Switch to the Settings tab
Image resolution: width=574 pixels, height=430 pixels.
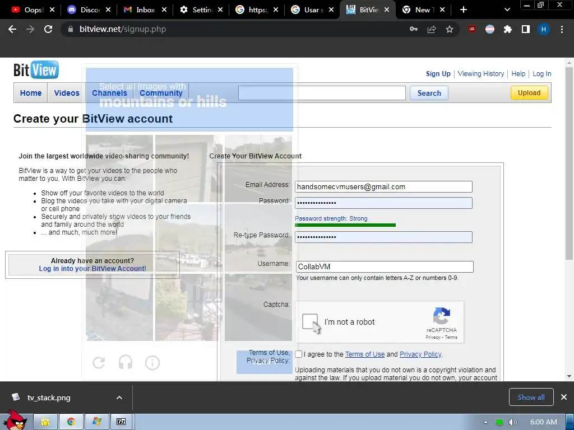pyautogui.click(x=202, y=10)
